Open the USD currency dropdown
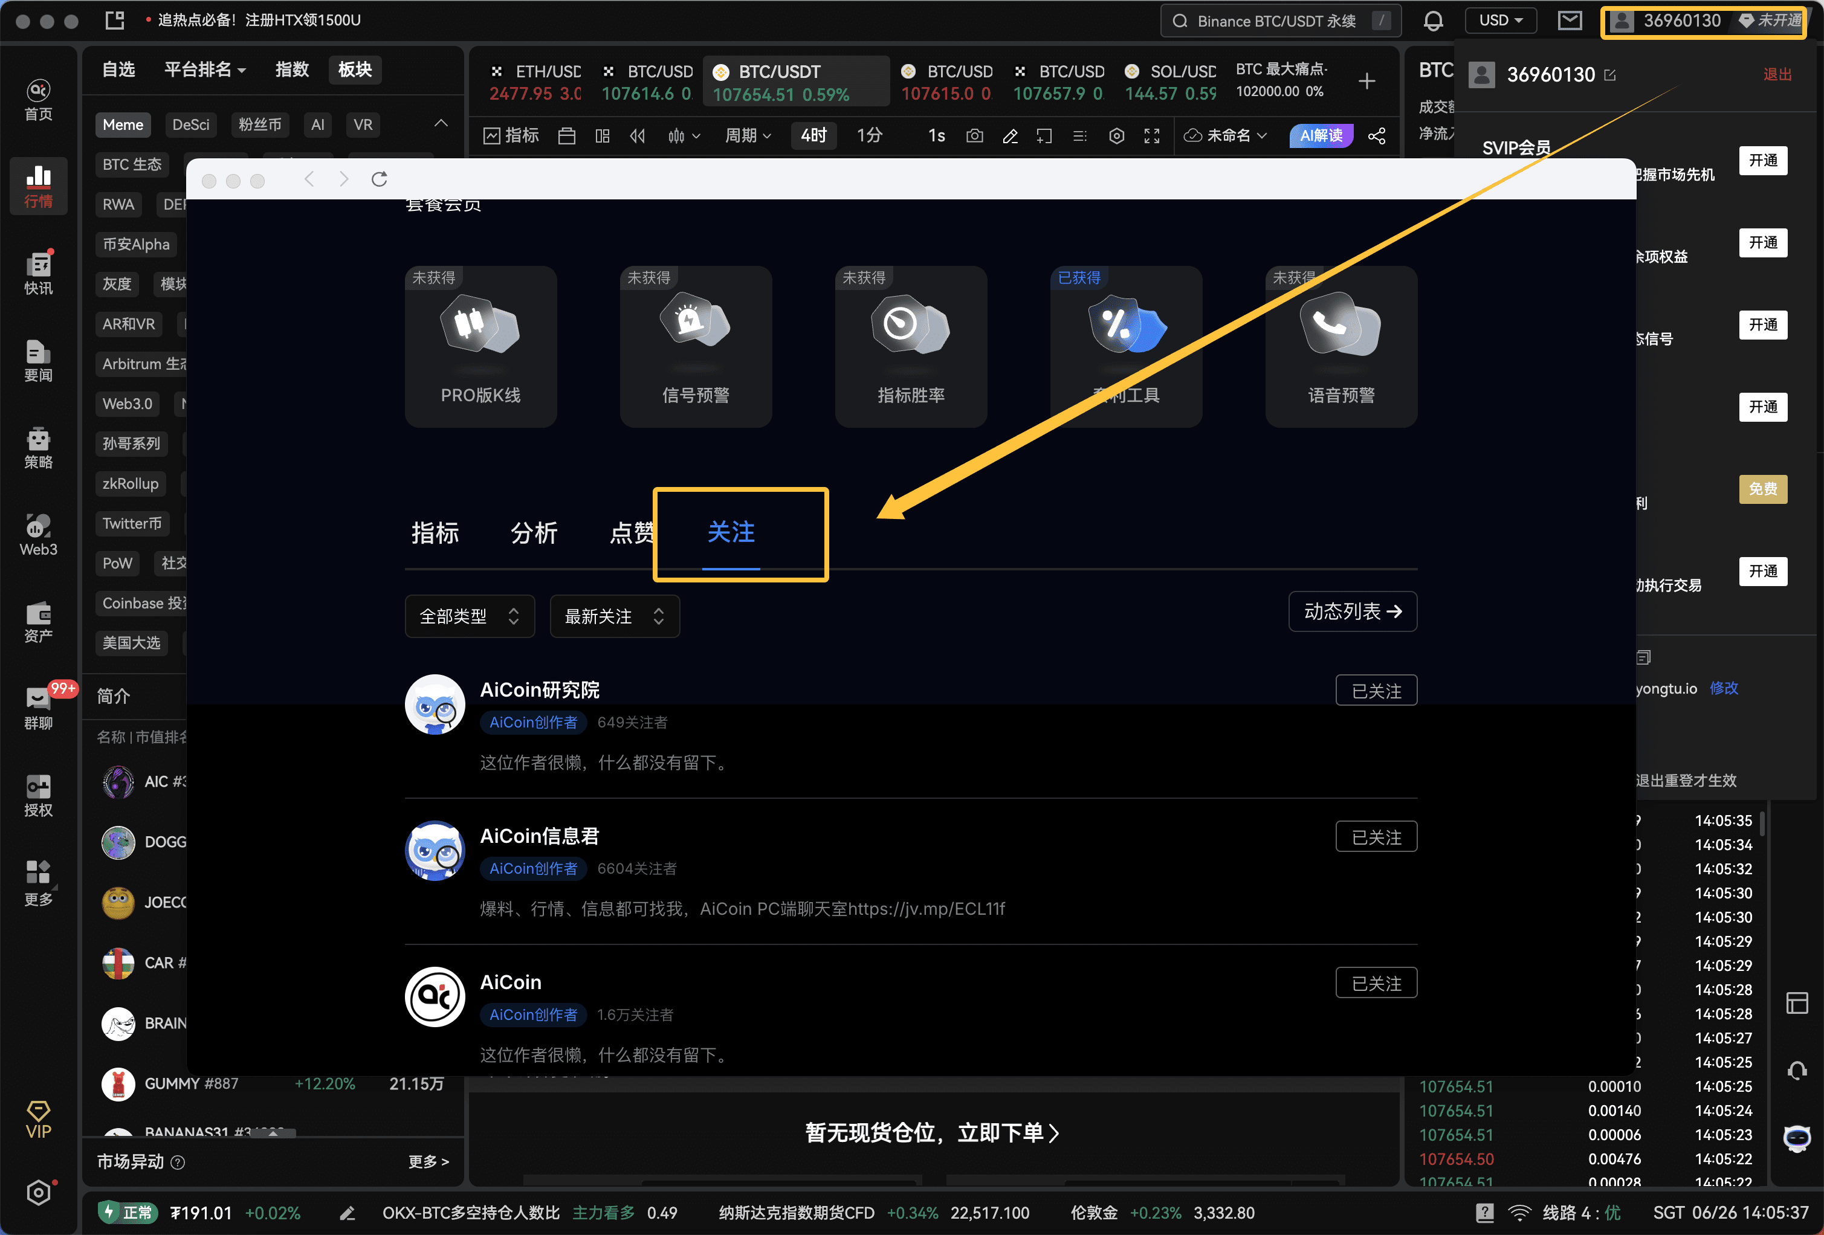 pyautogui.click(x=1500, y=21)
